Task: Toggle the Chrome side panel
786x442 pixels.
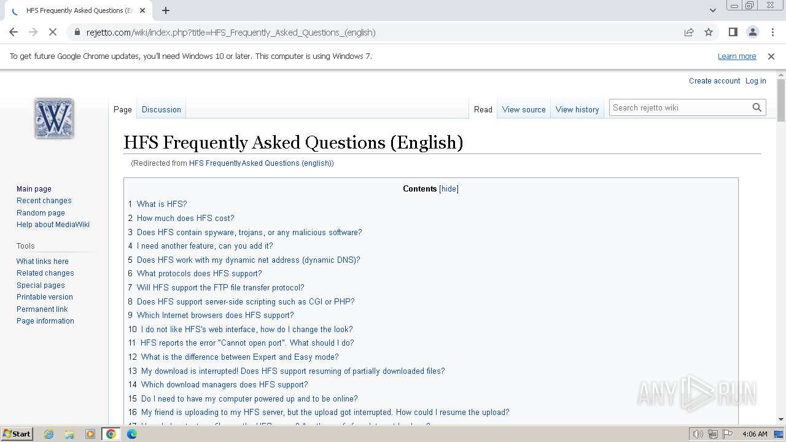Action: [x=733, y=32]
